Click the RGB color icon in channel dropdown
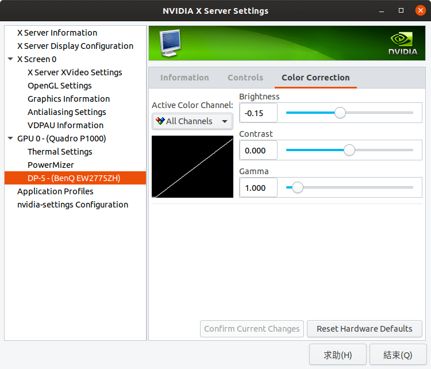The height and width of the screenshot is (369, 431). click(x=160, y=121)
